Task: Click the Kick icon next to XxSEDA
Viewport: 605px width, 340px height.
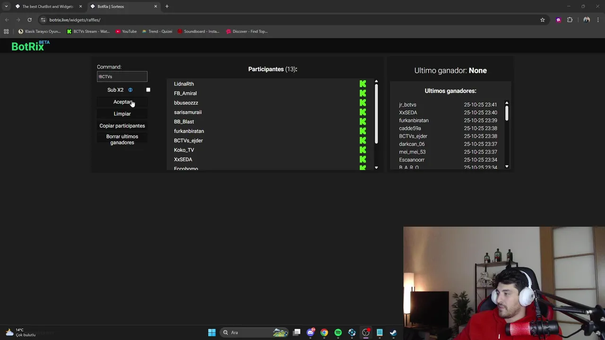Action: pos(363,159)
